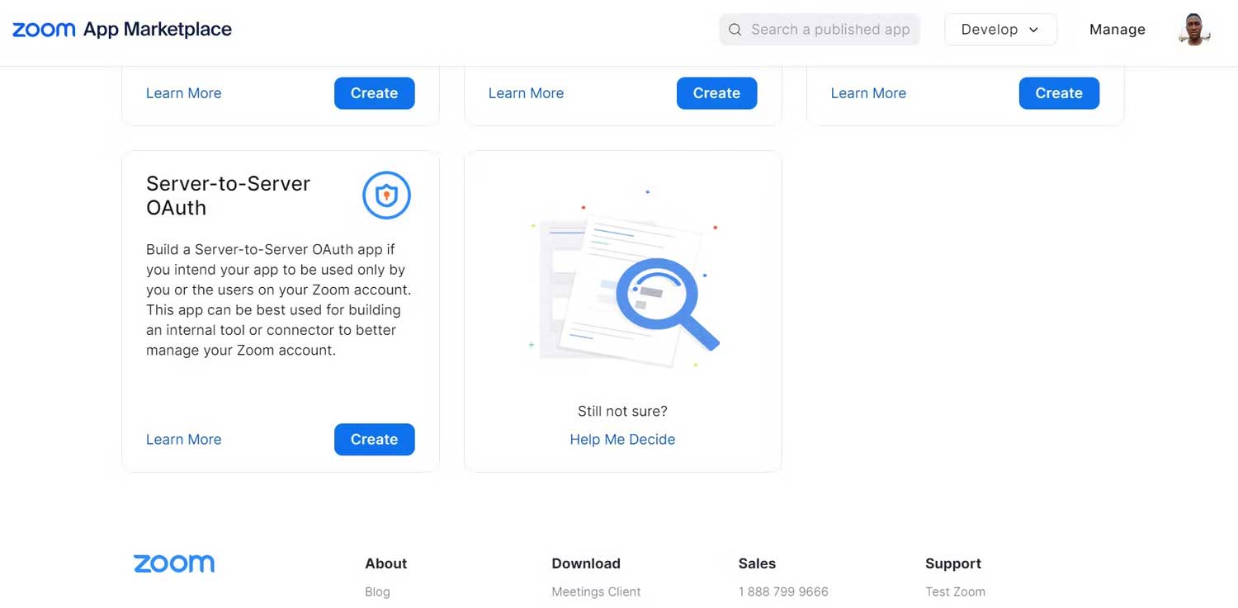This screenshot has height=608, width=1238.
Task: Click the search magnifier icon
Action: coord(735,29)
